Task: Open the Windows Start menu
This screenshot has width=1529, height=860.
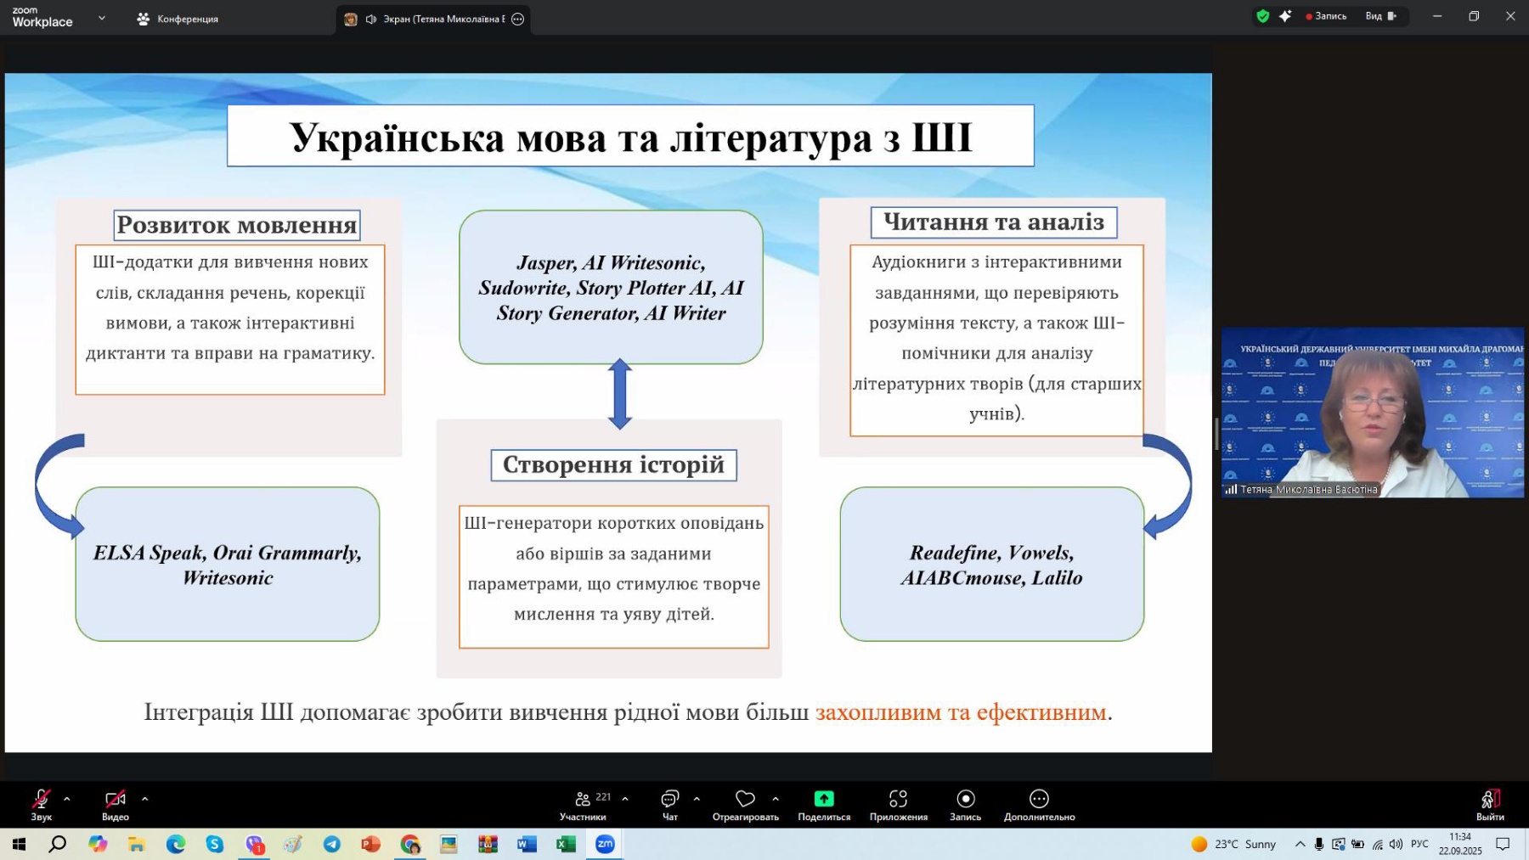Action: tap(19, 844)
